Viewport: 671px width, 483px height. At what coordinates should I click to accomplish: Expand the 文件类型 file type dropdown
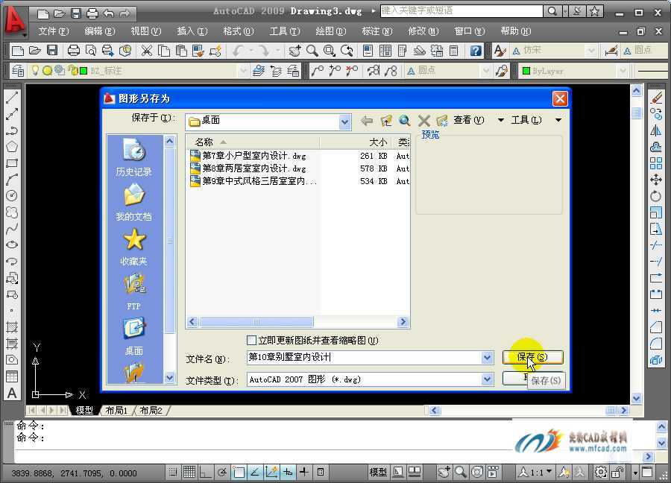[x=487, y=379]
